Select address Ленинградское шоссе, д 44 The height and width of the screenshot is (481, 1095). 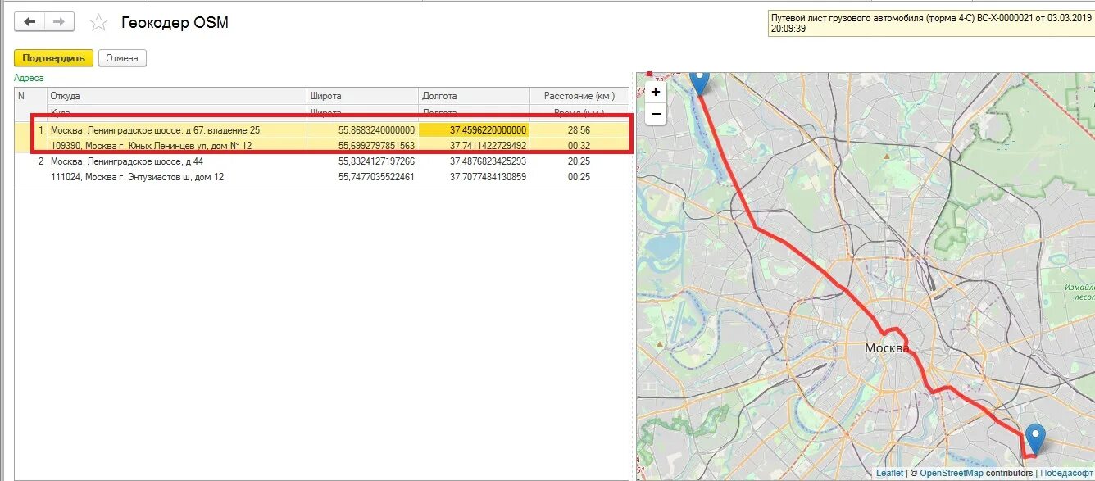(133, 161)
